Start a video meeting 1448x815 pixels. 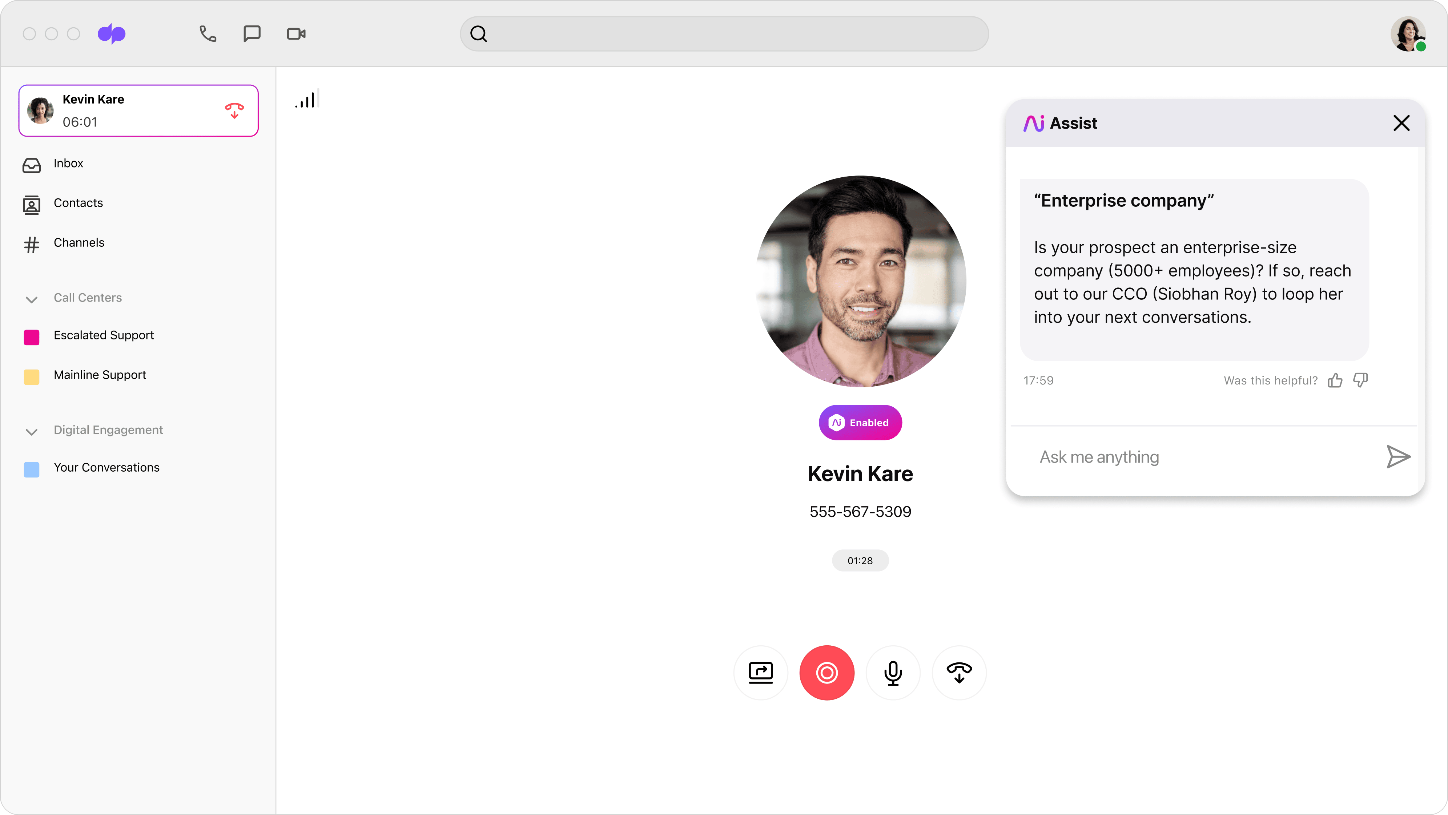coord(296,34)
